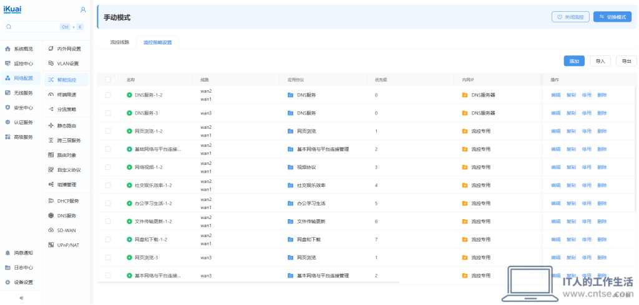Open UPnP/NAT submenu item

(x=66, y=245)
